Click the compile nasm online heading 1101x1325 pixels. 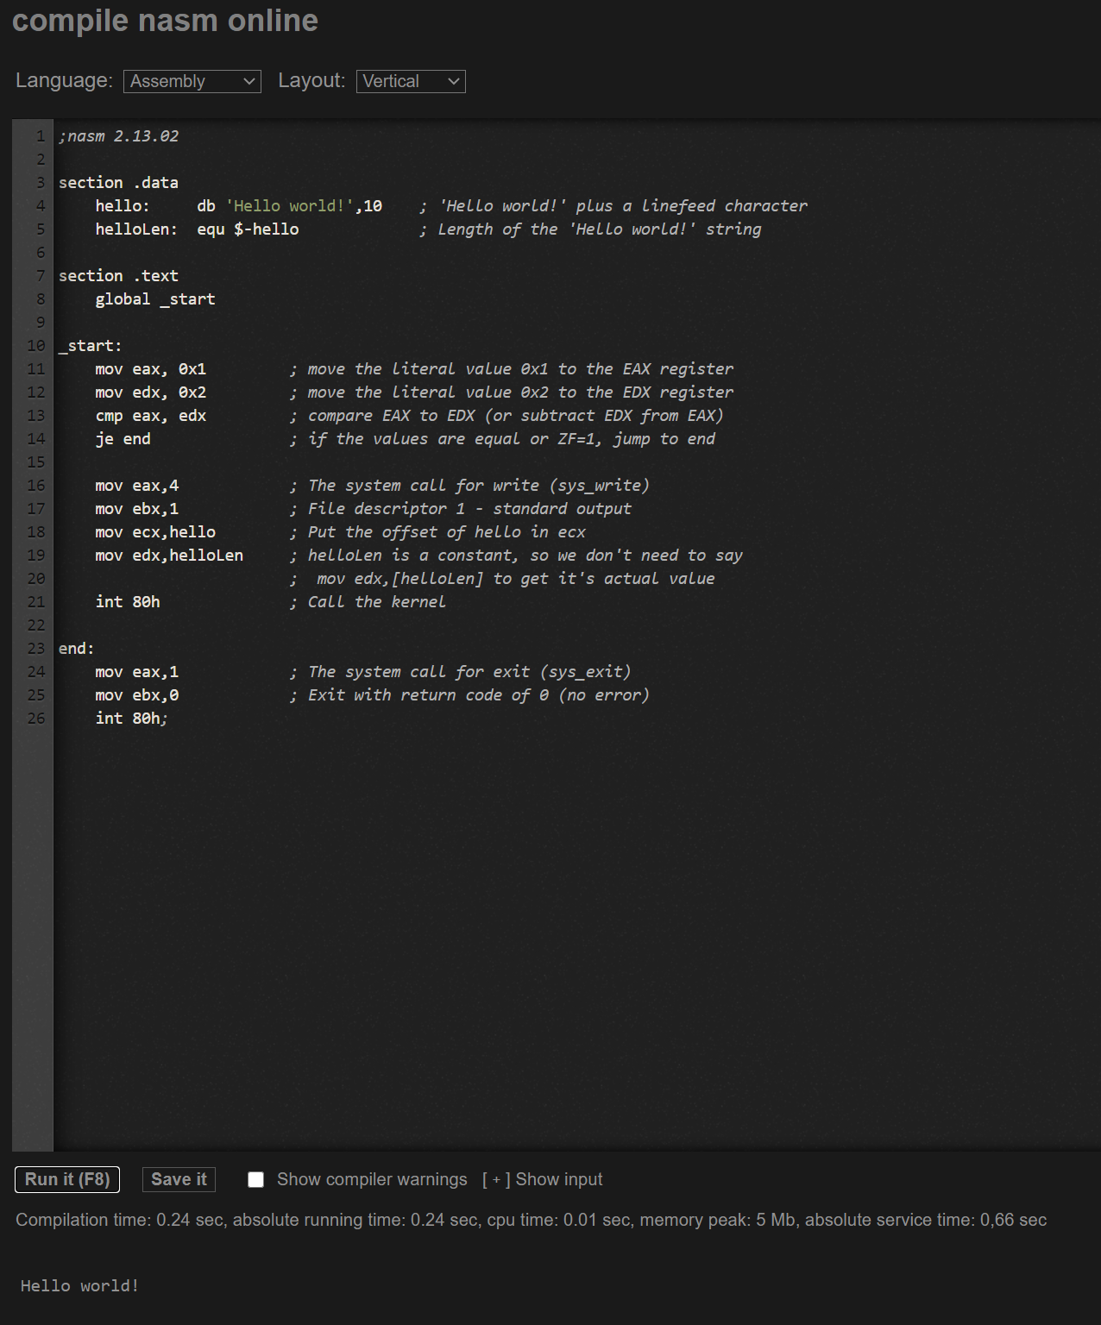(165, 21)
